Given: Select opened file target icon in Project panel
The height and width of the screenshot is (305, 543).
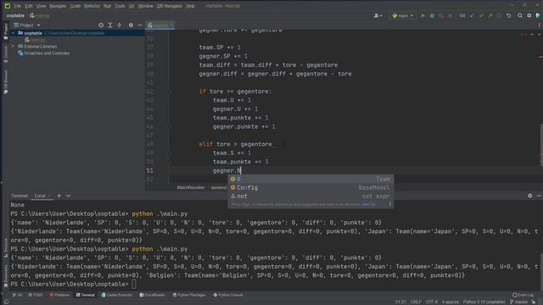Looking at the screenshot, I should coord(101,25).
